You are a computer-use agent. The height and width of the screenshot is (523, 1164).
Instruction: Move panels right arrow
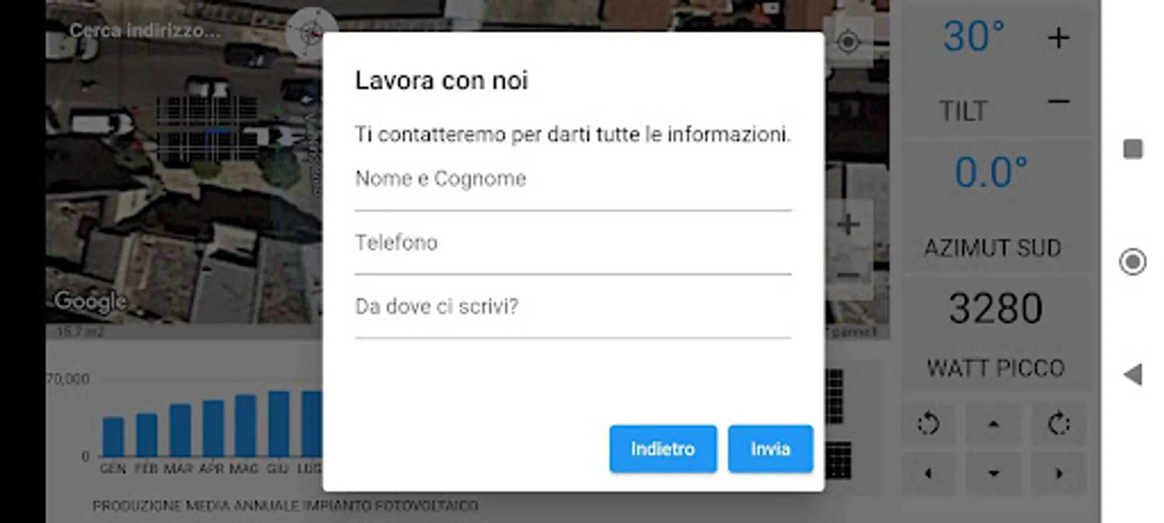point(1058,474)
